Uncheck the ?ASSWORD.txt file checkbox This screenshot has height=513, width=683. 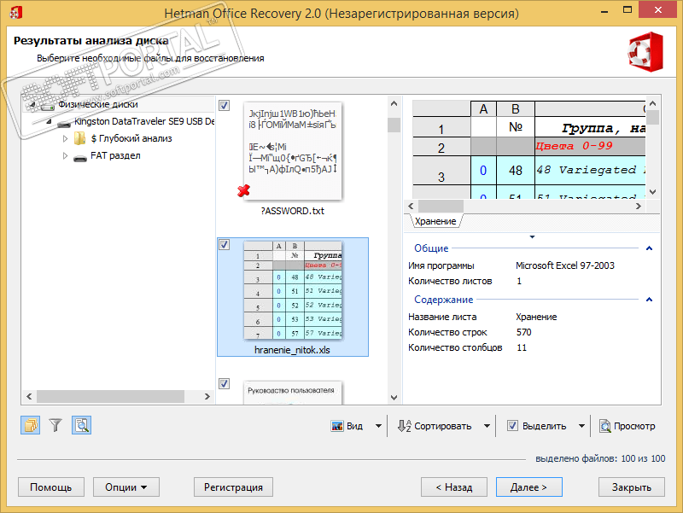coord(224,105)
